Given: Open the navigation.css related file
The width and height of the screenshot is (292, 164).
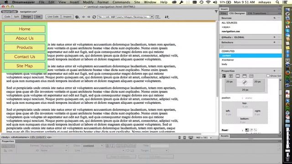Looking at the screenshot, I should [28, 12].
